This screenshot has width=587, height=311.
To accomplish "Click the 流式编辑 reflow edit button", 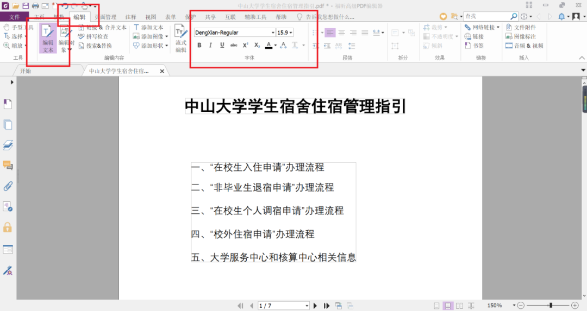I will 181,39.
